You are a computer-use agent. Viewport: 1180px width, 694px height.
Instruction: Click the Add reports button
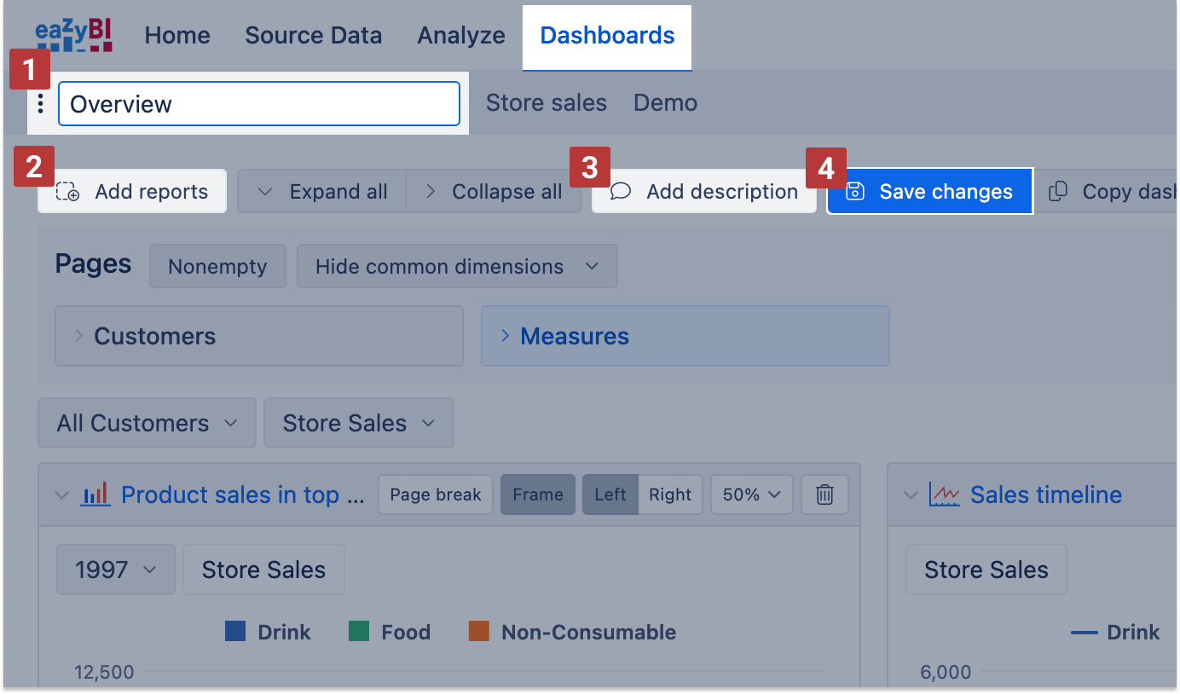[132, 191]
